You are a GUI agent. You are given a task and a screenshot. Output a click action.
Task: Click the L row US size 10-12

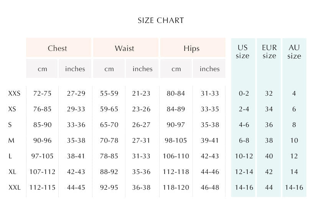[x=244, y=156]
